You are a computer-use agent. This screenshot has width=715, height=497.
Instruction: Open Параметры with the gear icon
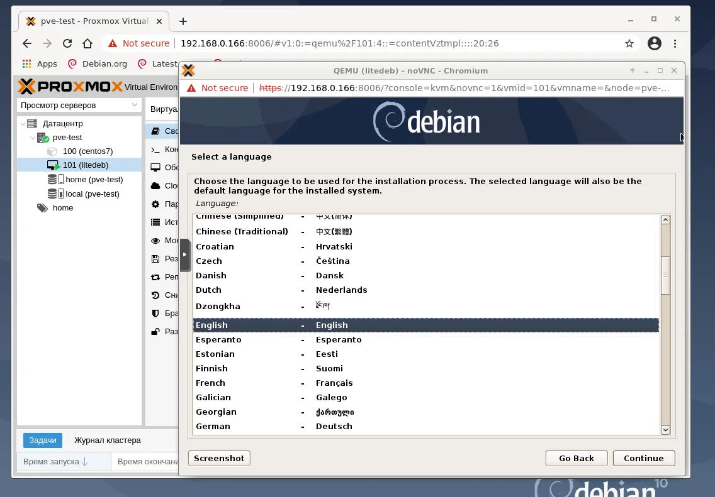point(155,204)
